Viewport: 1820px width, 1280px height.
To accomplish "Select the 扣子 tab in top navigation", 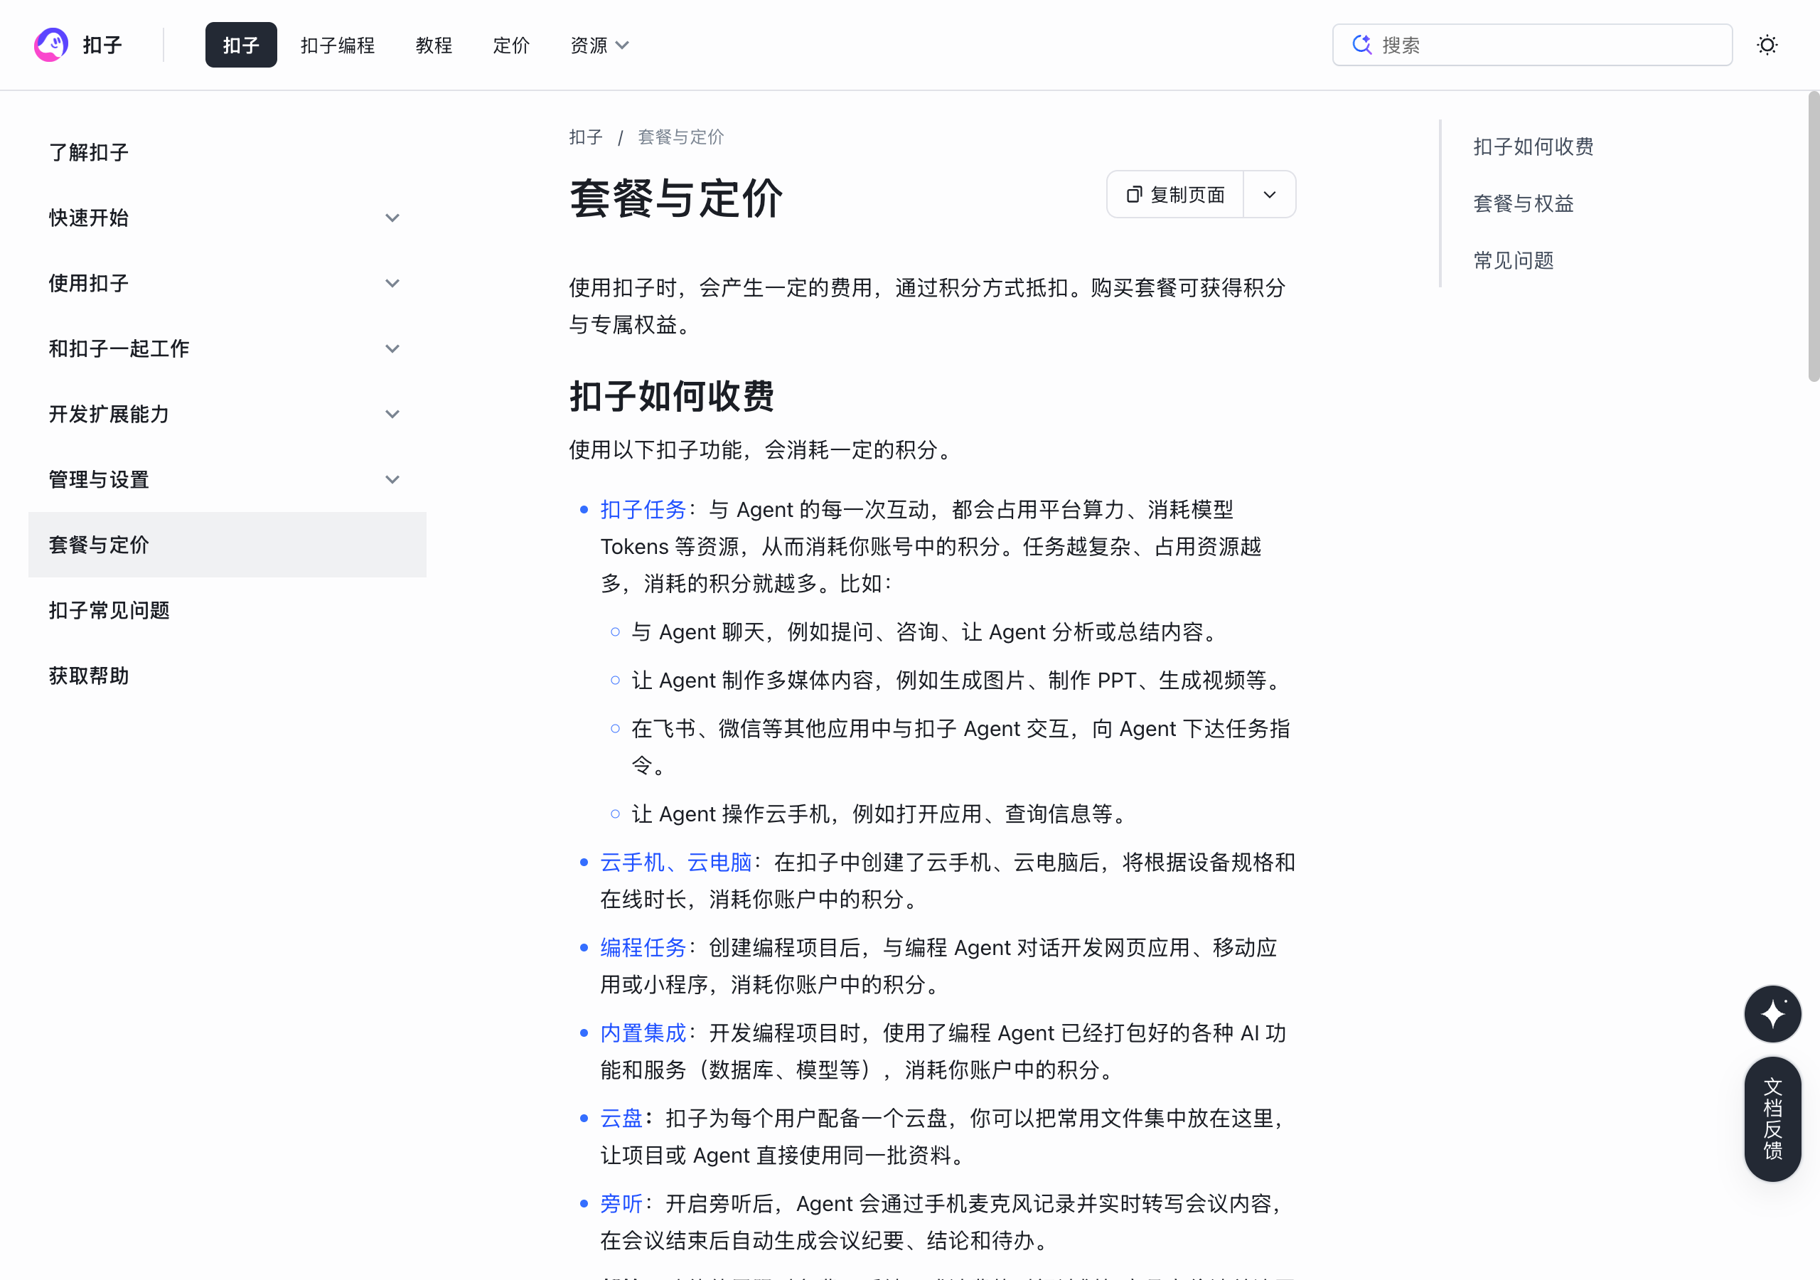I will [241, 46].
